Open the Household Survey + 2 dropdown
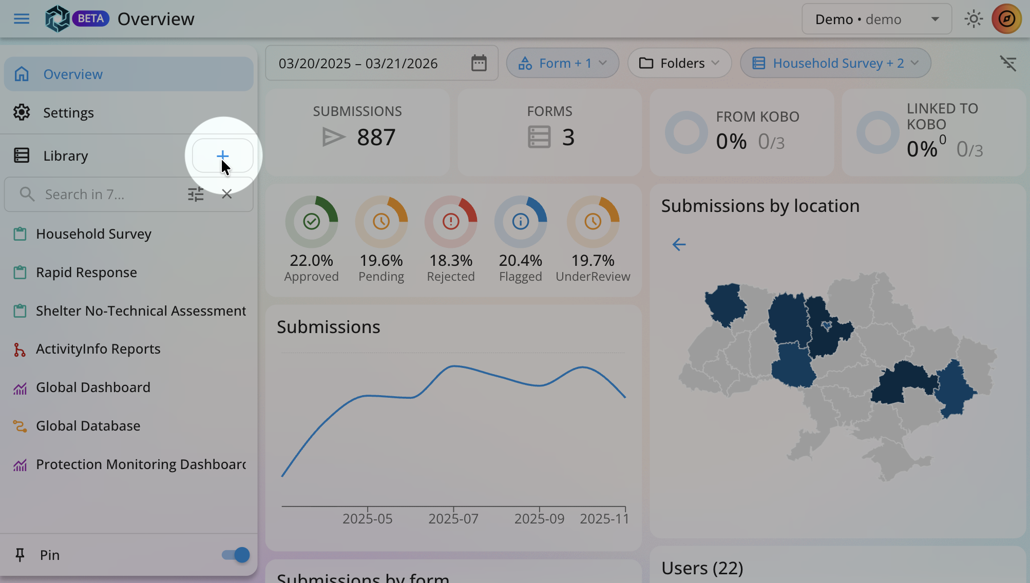Screen dimensions: 1030x583 coord(835,63)
